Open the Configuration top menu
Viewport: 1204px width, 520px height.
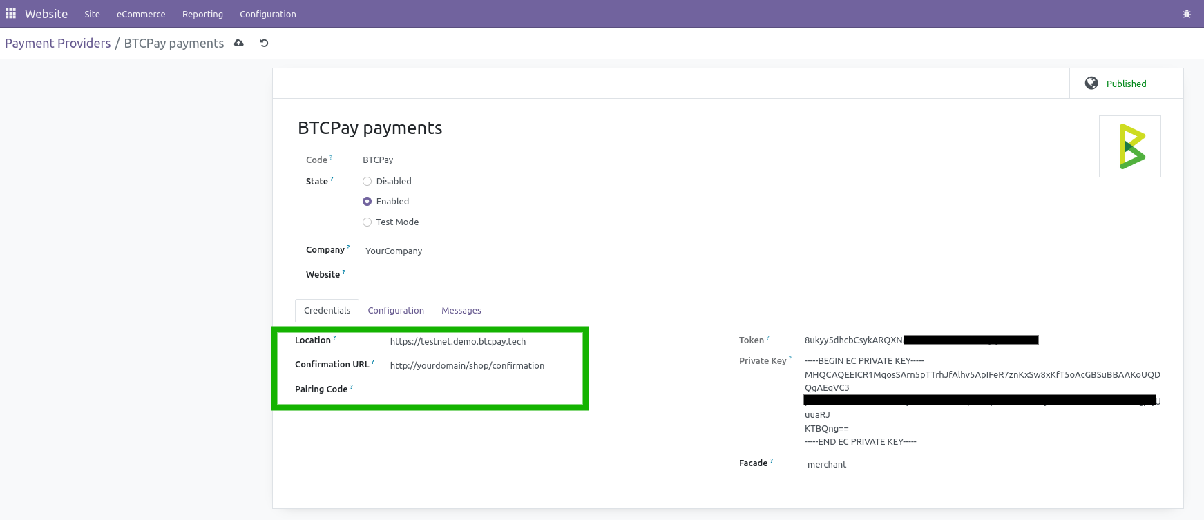pyautogui.click(x=268, y=14)
